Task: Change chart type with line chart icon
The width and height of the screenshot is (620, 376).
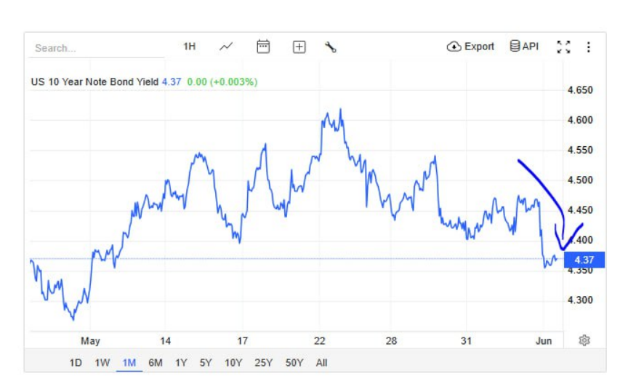Action: click(x=226, y=47)
